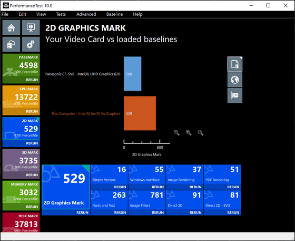Viewport: 295px width, 241px height.
Task: Rerun the PassMark overall test
Action: click(x=32, y=80)
